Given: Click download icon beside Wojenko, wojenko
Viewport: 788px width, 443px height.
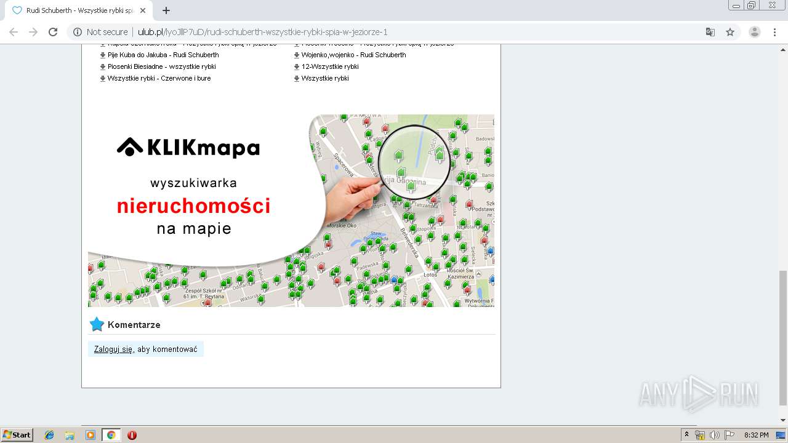Looking at the screenshot, I should point(297,55).
